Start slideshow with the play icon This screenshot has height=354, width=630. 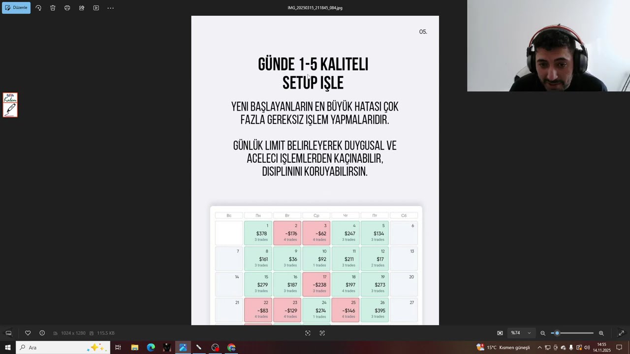coord(96,8)
